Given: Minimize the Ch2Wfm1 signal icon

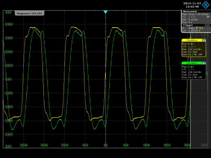Looking at the screenshot, I should 203,63.
